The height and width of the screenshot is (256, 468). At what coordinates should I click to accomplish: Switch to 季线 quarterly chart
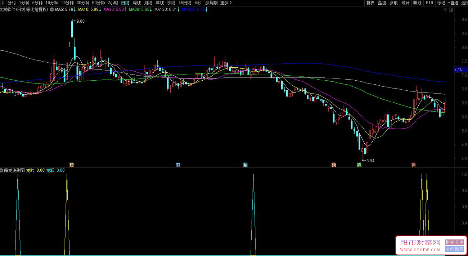click(x=171, y=3)
